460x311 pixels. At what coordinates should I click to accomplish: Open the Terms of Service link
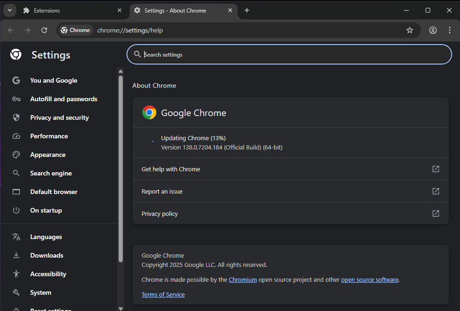click(163, 295)
